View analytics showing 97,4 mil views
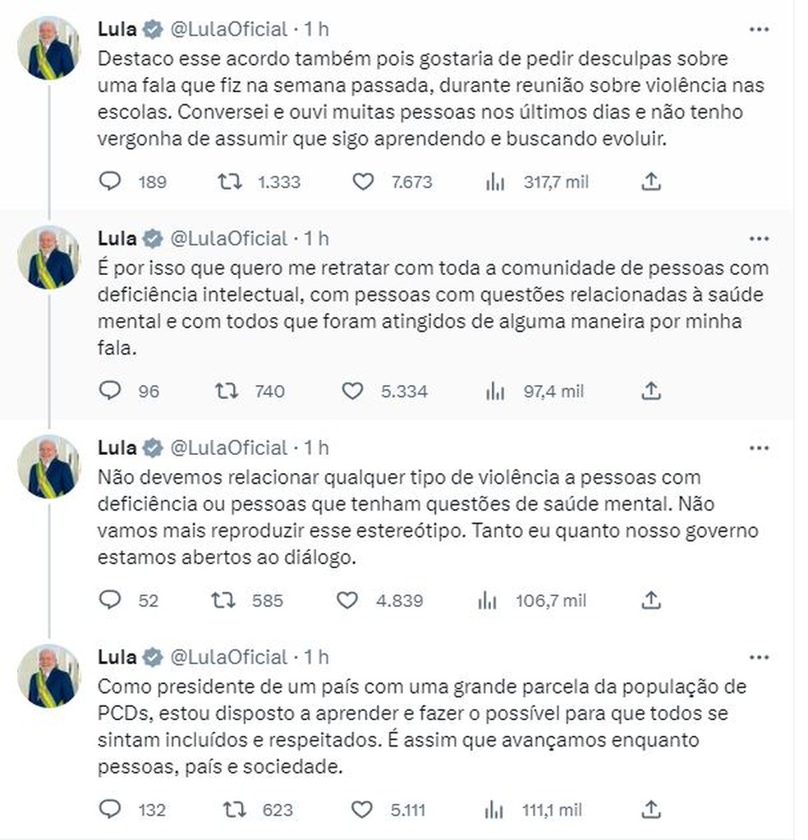Screen dimensions: 808x840 pos(495,392)
